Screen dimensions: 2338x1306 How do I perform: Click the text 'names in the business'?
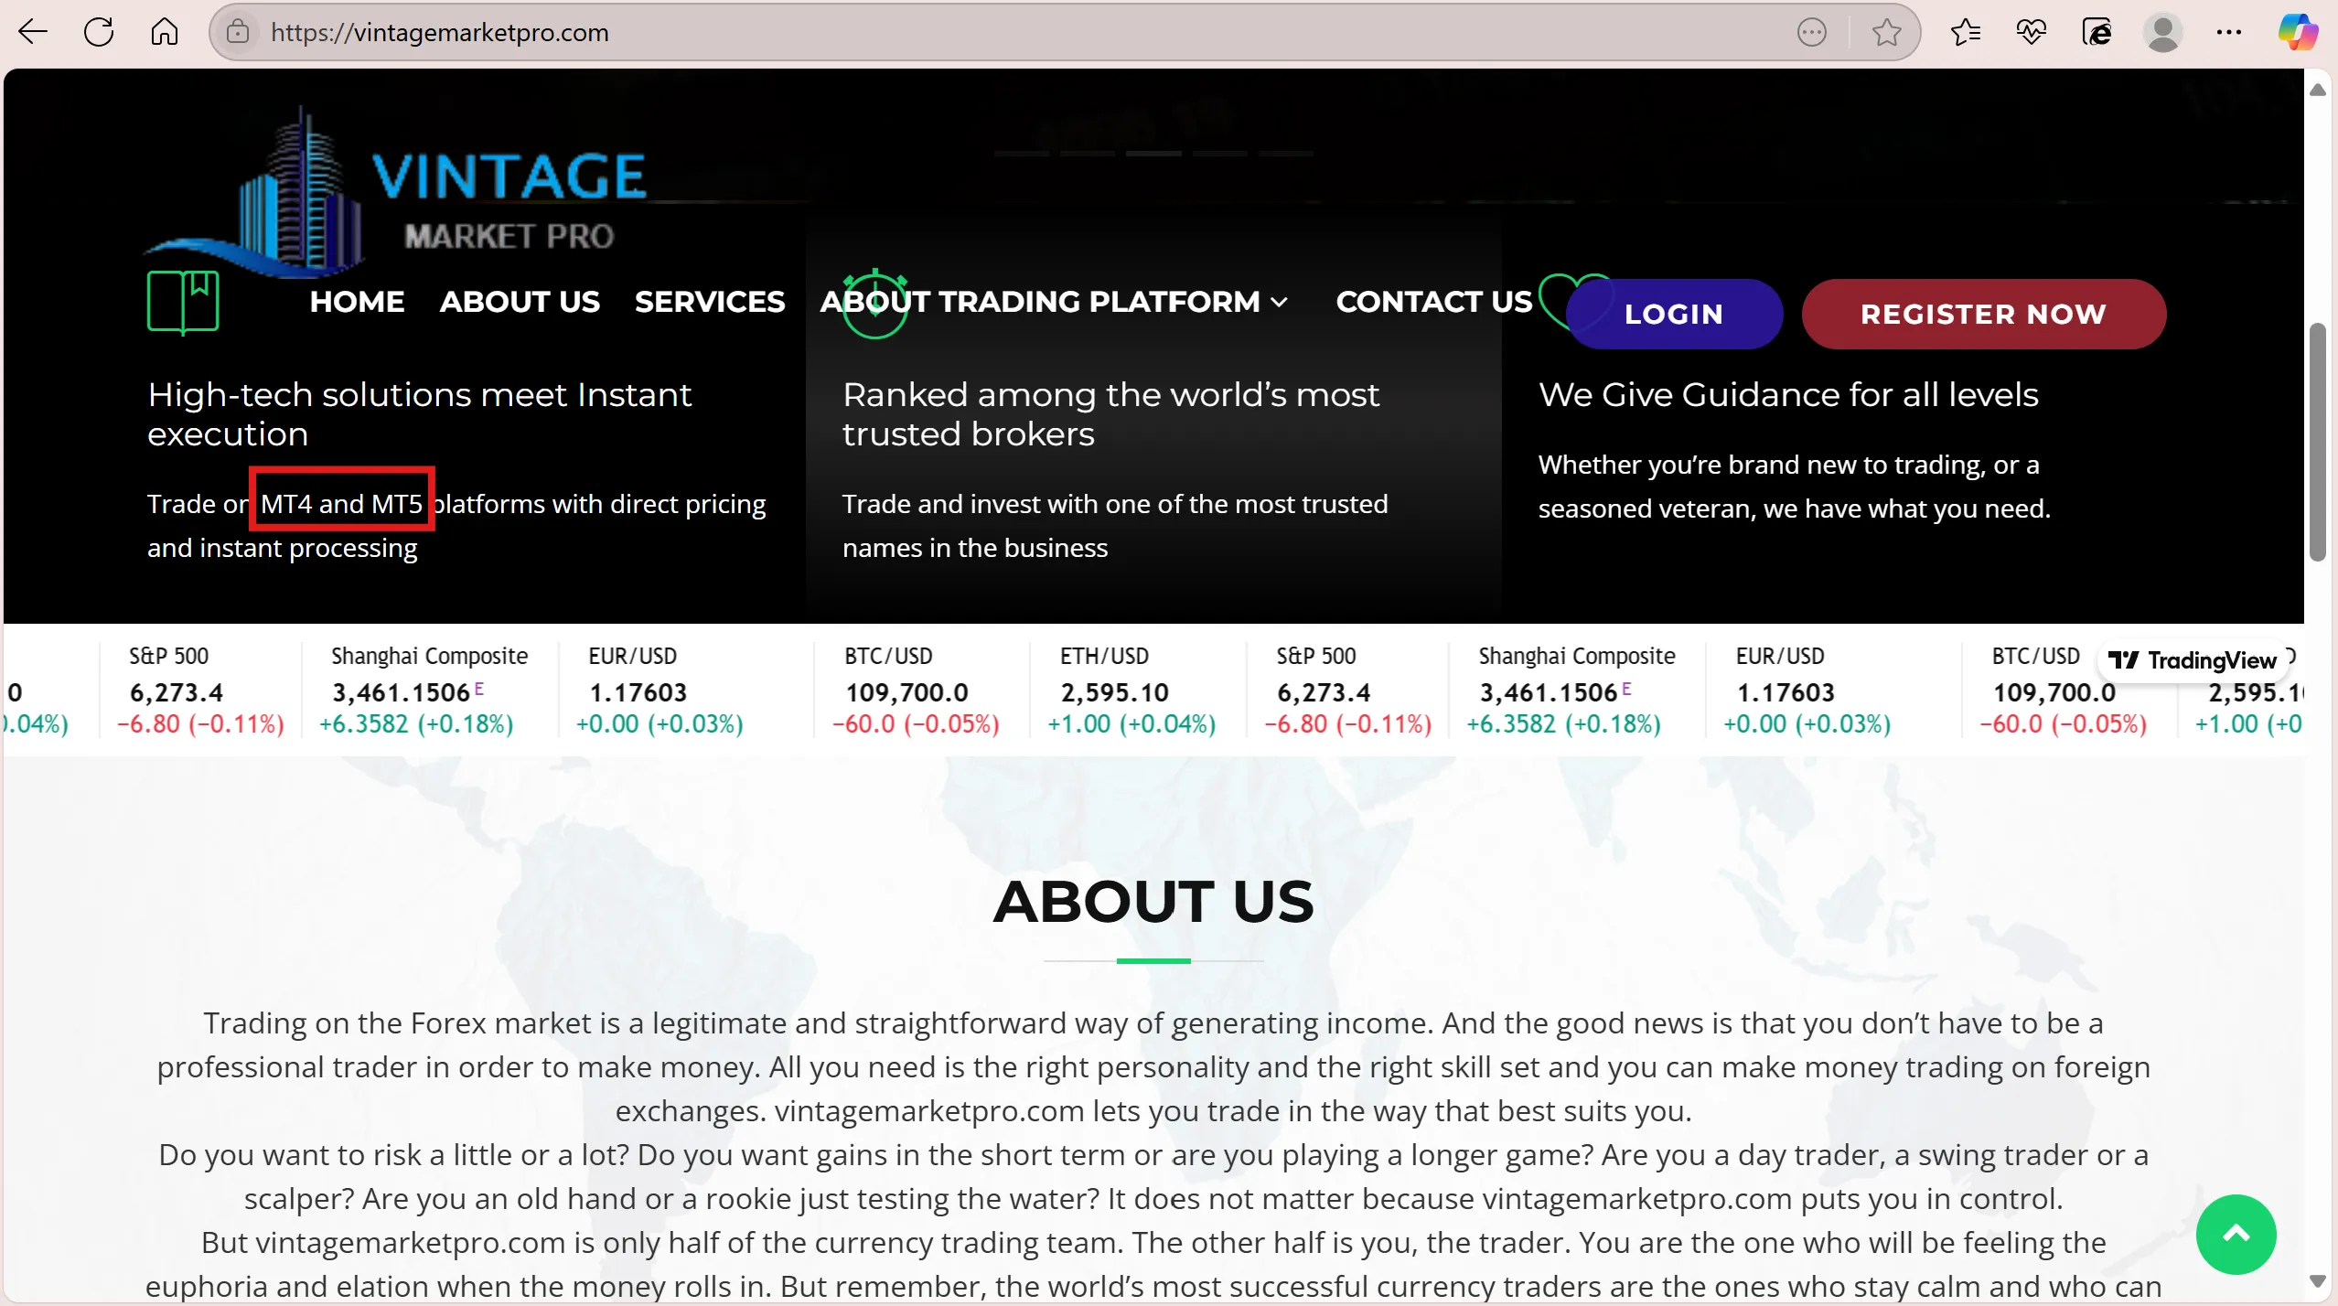(x=975, y=548)
